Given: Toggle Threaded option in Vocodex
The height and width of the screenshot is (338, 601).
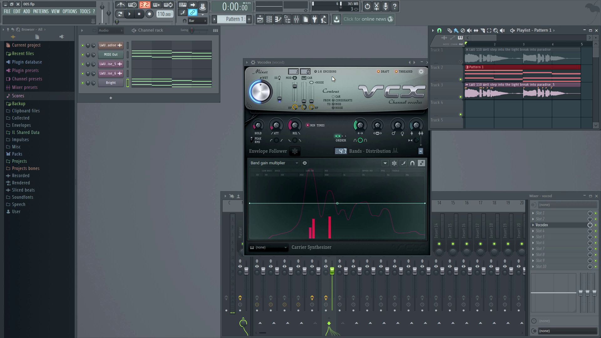Looking at the screenshot, I should point(396,72).
